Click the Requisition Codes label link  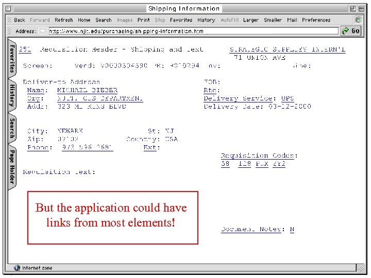pos(259,156)
